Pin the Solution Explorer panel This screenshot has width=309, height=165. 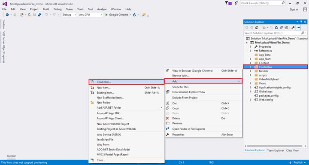[x=301, y=22]
